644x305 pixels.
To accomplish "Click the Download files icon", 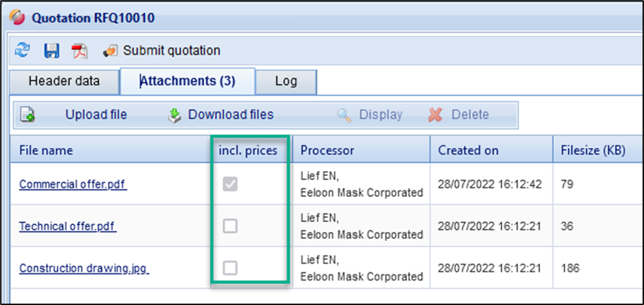I will coord(175,115).
